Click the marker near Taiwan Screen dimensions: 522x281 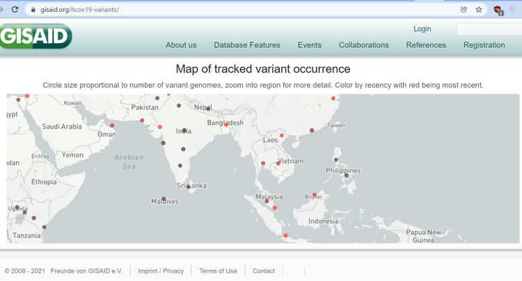point(312,130)
